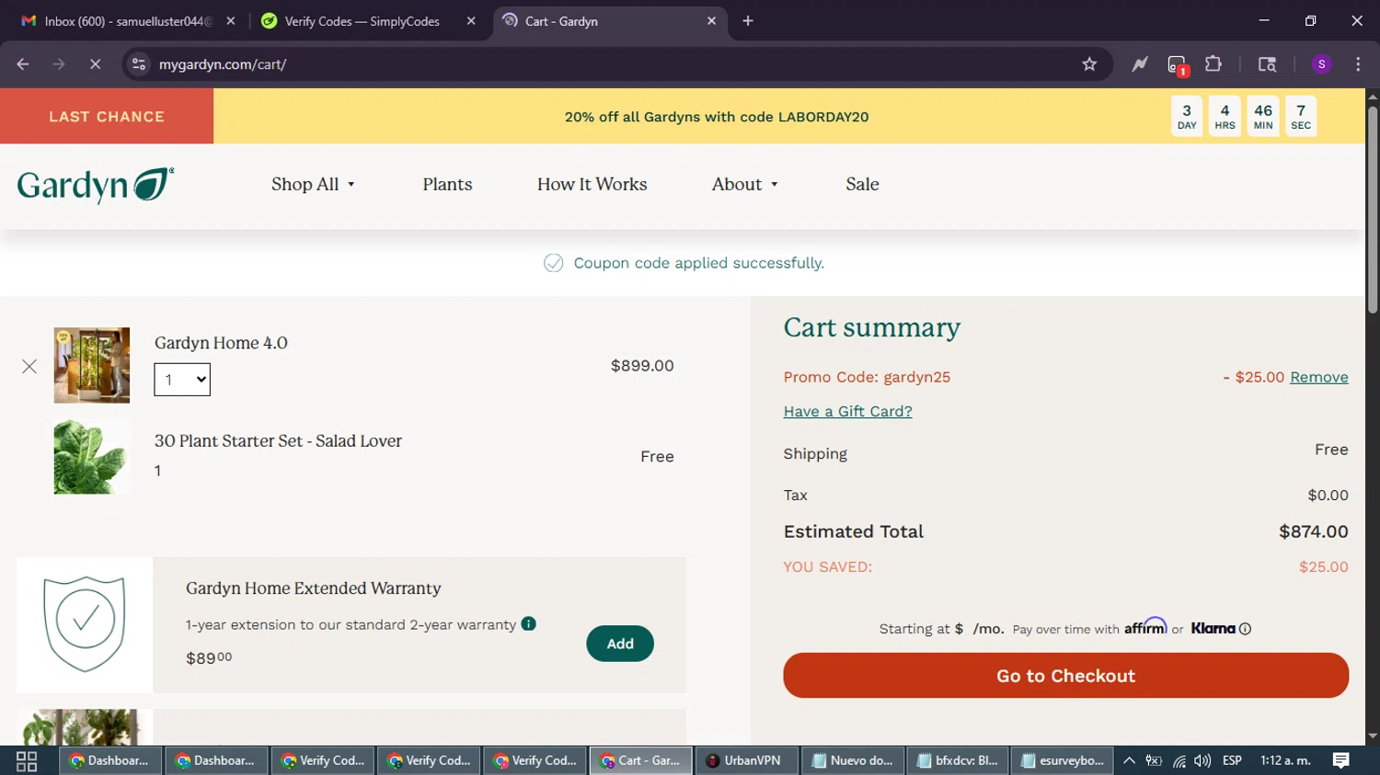Click the page vertical scrollbar
Screen dimensions: 1380x775
(x=1373, y=211)
